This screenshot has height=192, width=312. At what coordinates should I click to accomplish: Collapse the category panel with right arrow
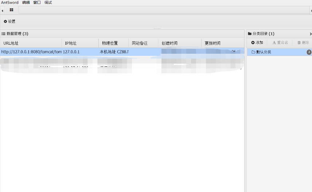point(311,34)
